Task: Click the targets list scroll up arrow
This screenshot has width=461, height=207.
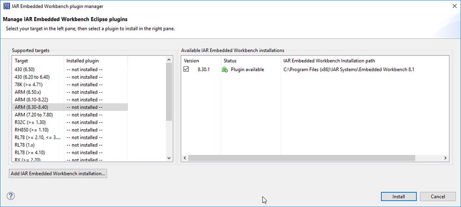Action: 169,59
